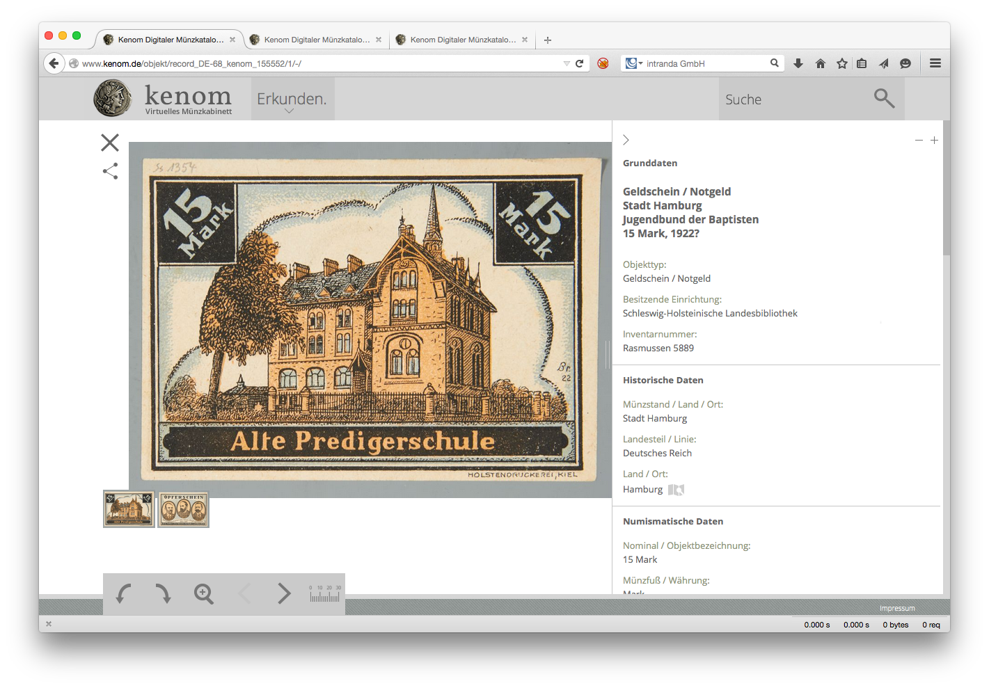989x688 pixels.
Task: Select the Opferschein reverse thumbnail
Action: coord(183,509)
